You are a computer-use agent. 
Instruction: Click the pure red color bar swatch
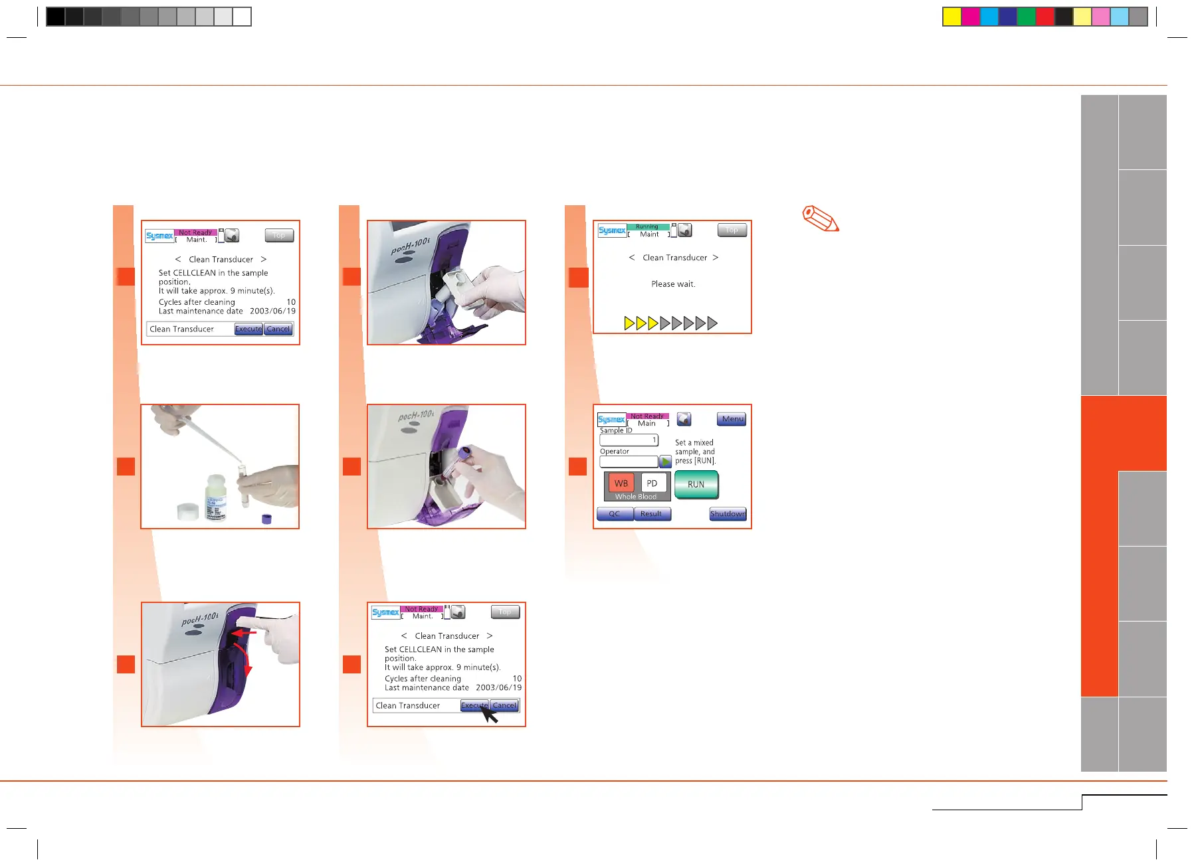[x=1045, y=17]
